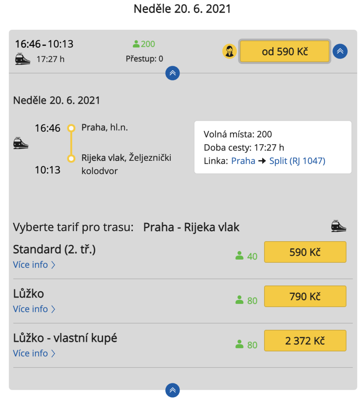
Task: Open Více info for Lůžko - vlastní kupé
Action: [34, 353]
